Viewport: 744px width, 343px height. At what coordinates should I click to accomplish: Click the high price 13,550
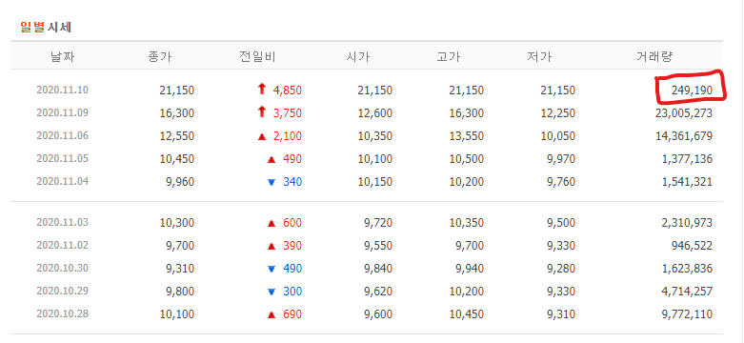click(x=467, y=135)
